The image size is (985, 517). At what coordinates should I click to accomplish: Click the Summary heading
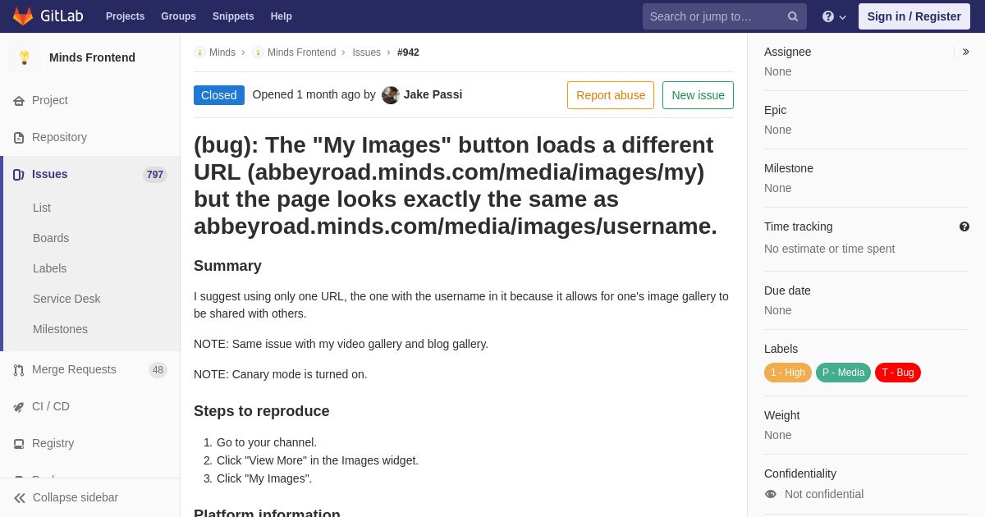tap(227, 266)
